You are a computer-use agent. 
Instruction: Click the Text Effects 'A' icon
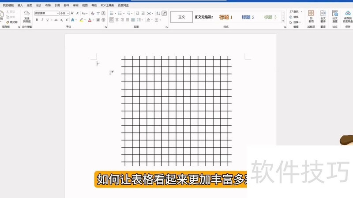coord(72,20)
